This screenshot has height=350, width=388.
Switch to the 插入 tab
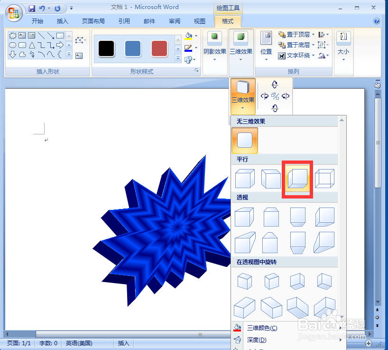(62, 21)
